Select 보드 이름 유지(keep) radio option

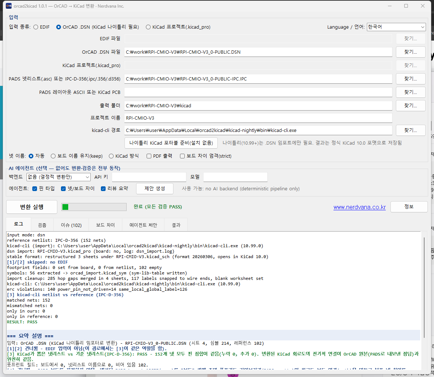[x=53, y=156]
